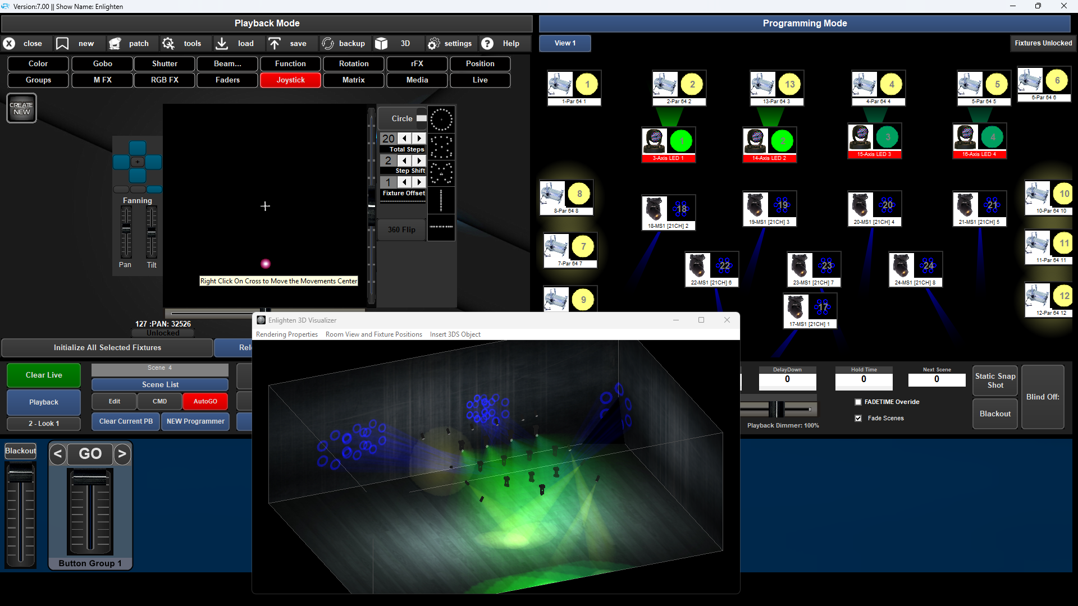Viewport: 1078px width, 606px height.
Task: Click the backup toolbar icon
Action: click(x=328, y=43)
